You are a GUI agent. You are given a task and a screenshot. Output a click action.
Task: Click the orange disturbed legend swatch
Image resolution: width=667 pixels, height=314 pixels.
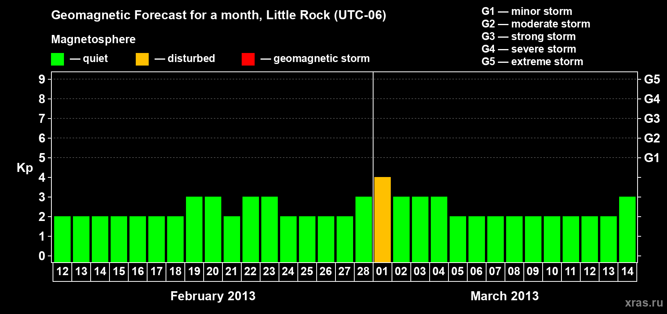[x=142, y=59]
